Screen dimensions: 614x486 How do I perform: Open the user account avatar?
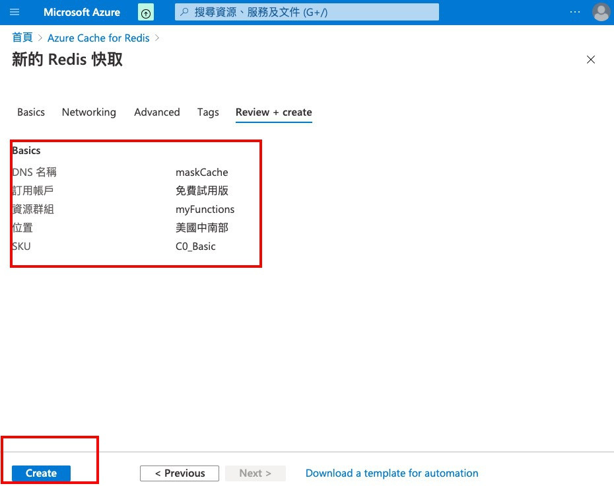pos(601,12)
